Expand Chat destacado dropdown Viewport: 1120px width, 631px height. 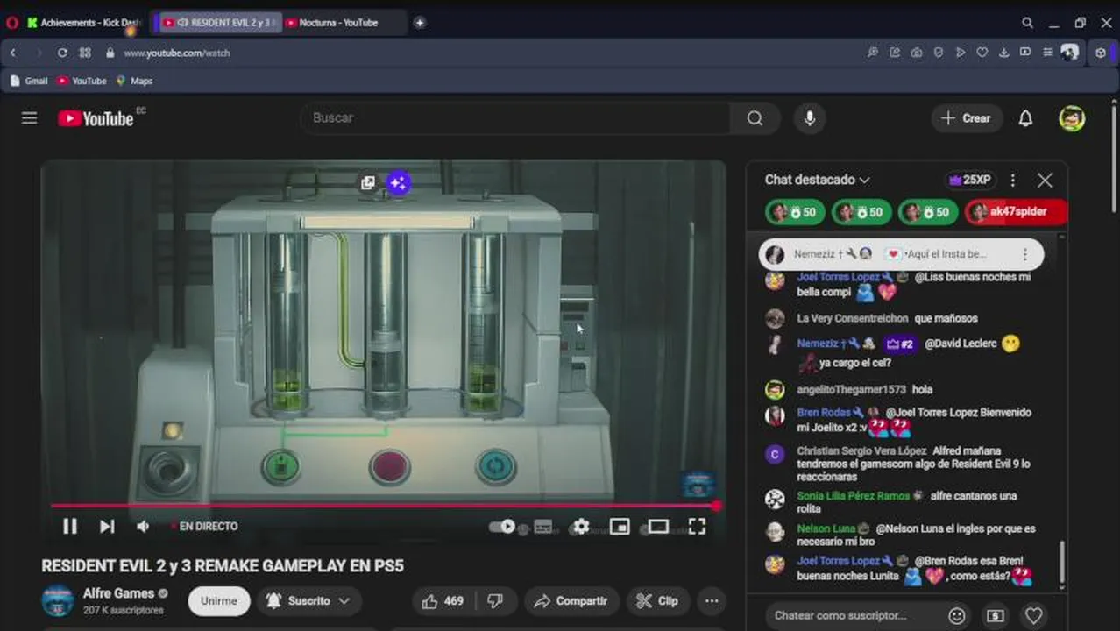point(817,180)
